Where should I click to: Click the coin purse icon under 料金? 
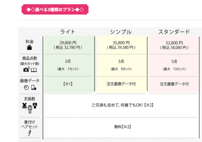[30, 48]
